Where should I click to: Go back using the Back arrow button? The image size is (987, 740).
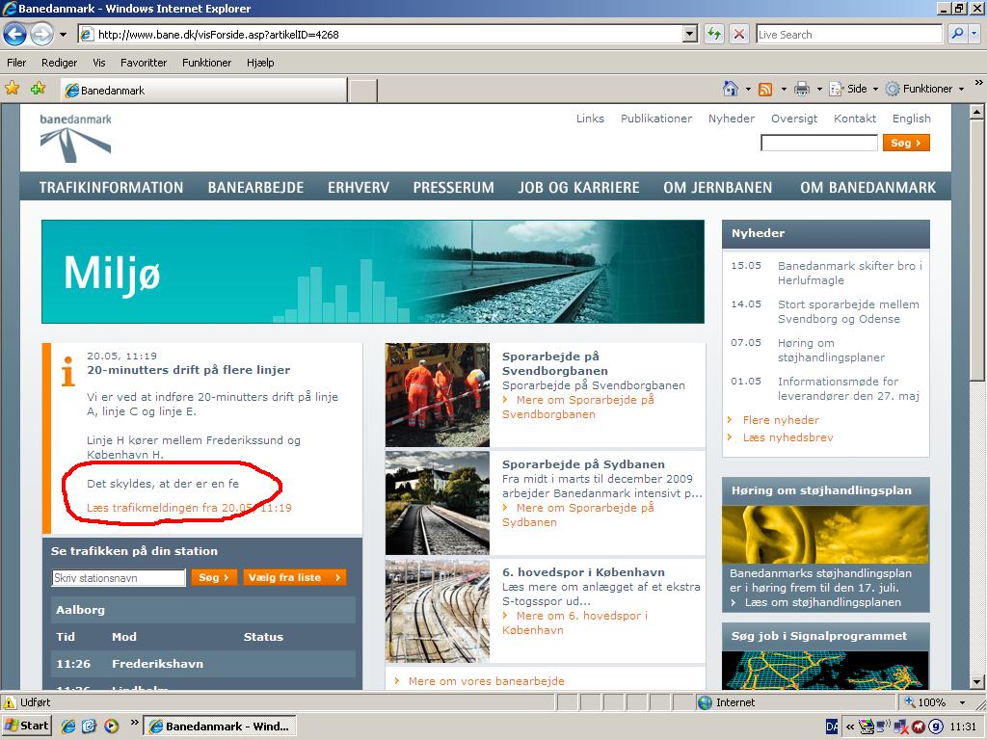pyautogui.click(x=15, y=35)
